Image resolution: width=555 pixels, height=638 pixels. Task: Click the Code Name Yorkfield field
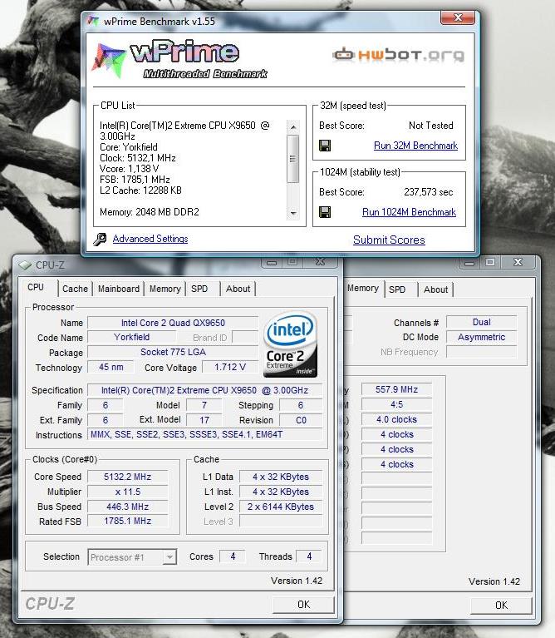click(x=131, y=338)
